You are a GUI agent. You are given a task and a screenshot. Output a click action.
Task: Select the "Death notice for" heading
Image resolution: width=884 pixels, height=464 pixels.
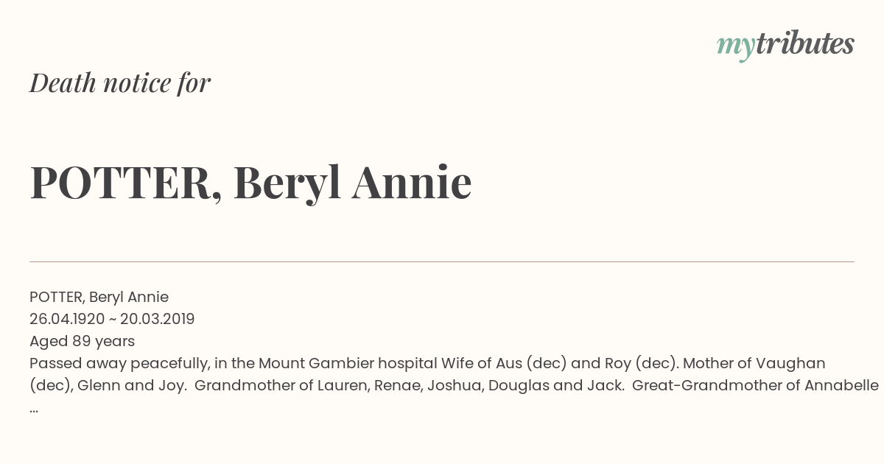[120, 83]
